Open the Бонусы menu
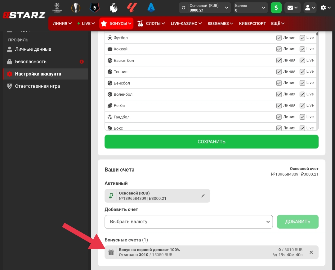The height and width of the screenshot is (270, 335). (116, 23)
